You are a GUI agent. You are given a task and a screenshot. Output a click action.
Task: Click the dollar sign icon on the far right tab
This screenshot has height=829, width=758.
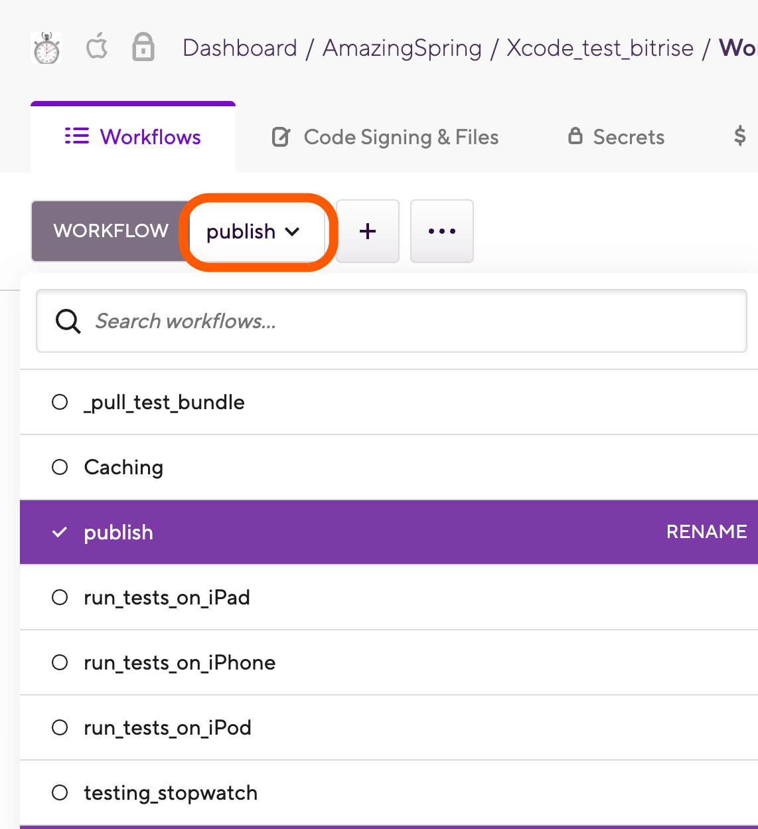click(739, 136)
